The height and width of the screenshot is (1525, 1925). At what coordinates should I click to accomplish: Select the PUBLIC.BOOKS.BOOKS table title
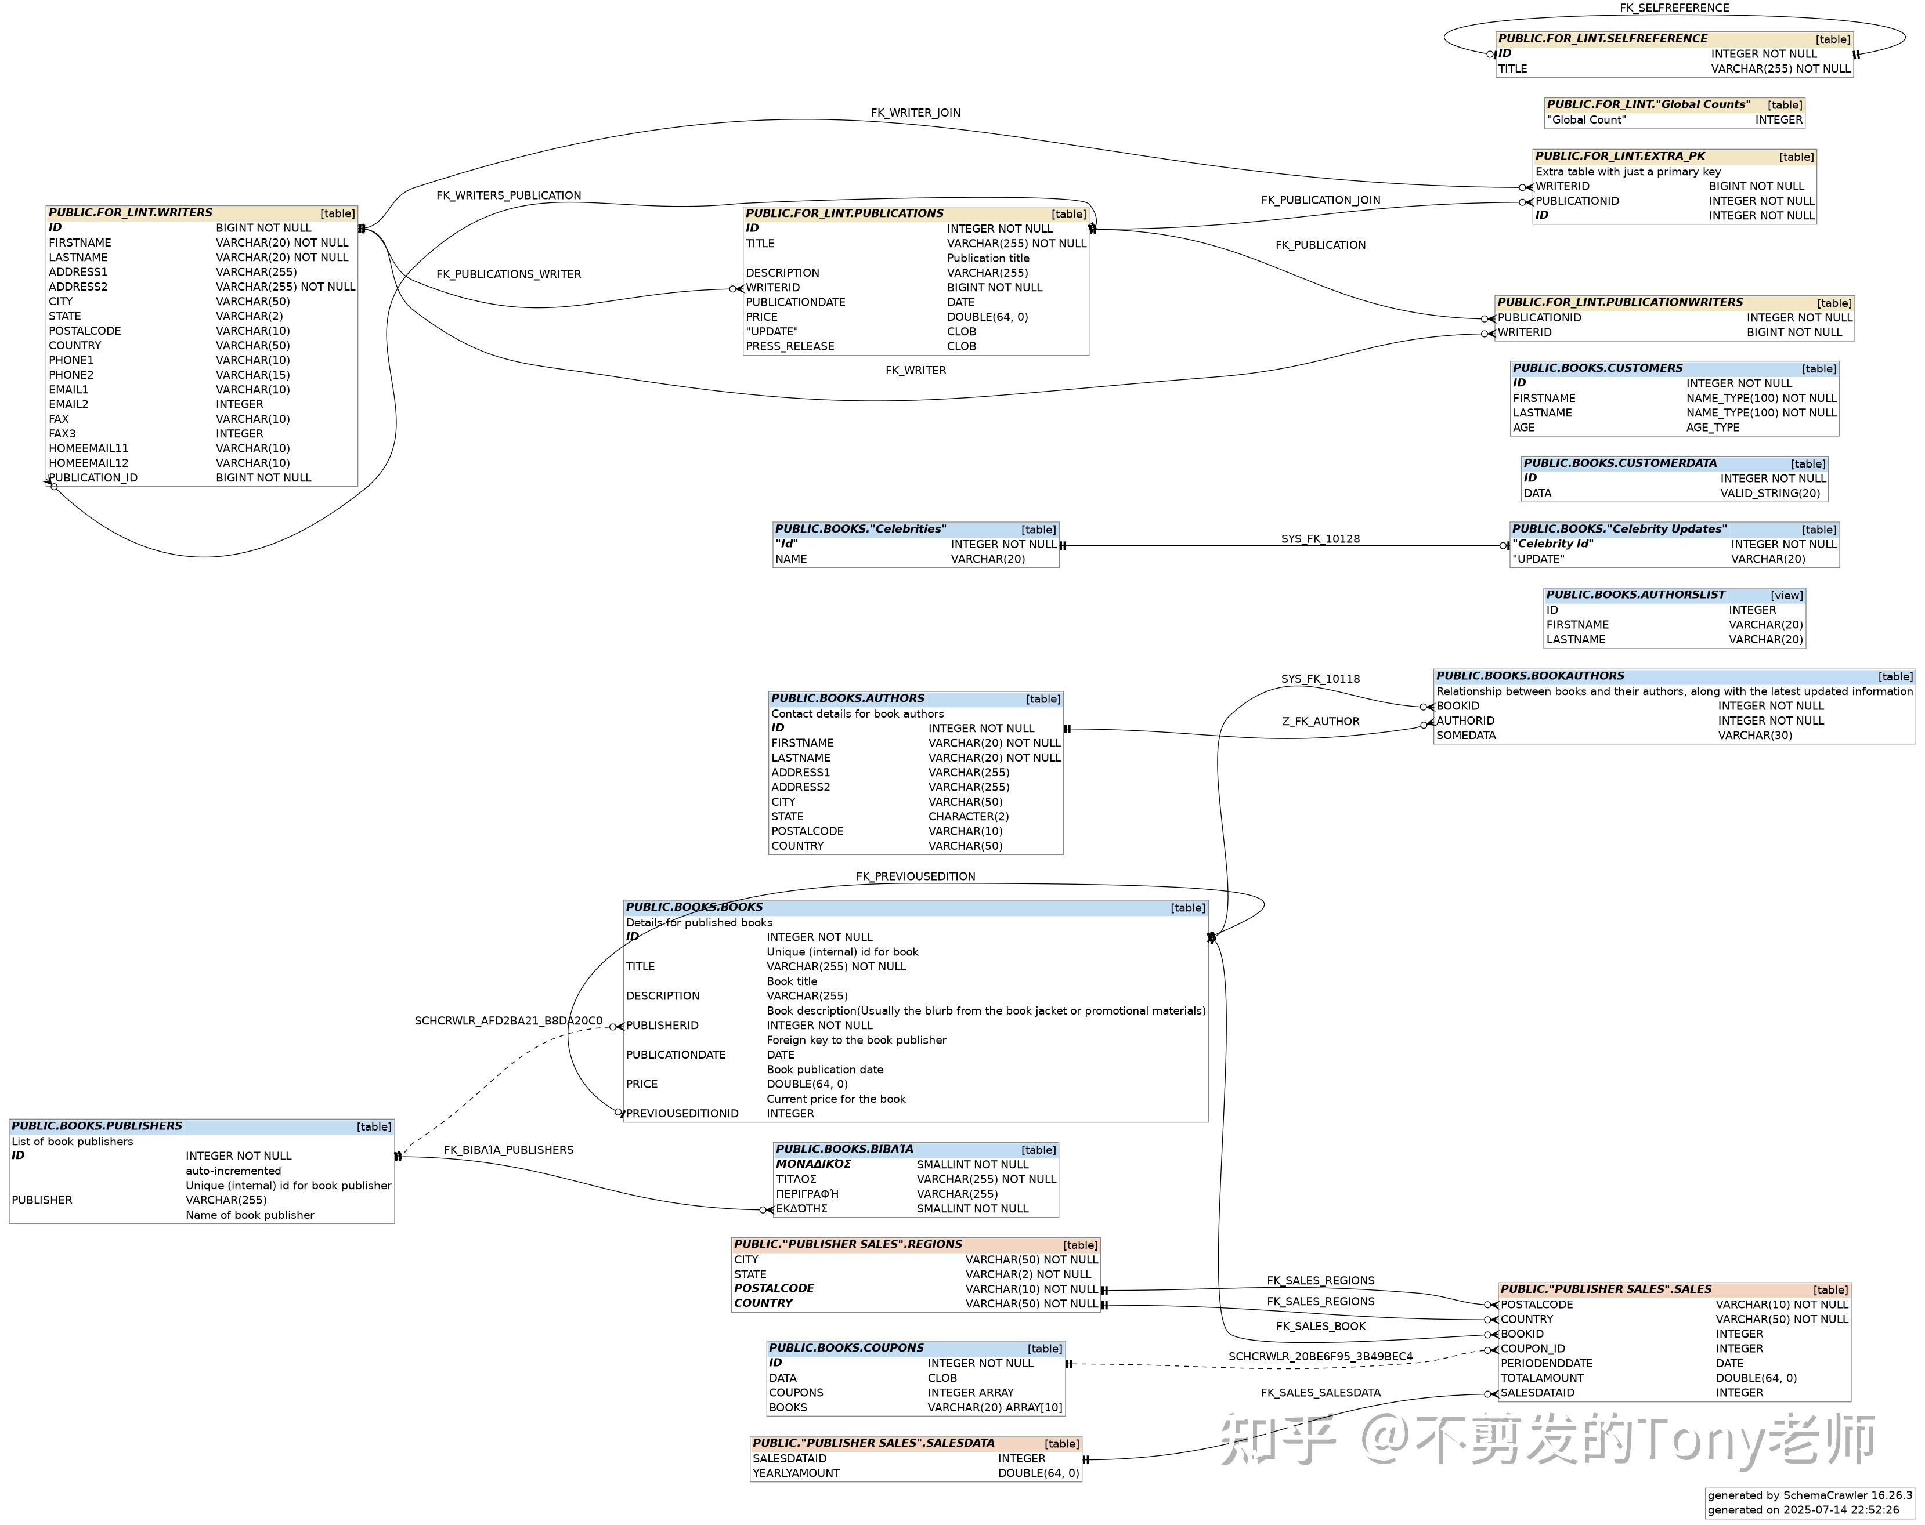[694, 907]
